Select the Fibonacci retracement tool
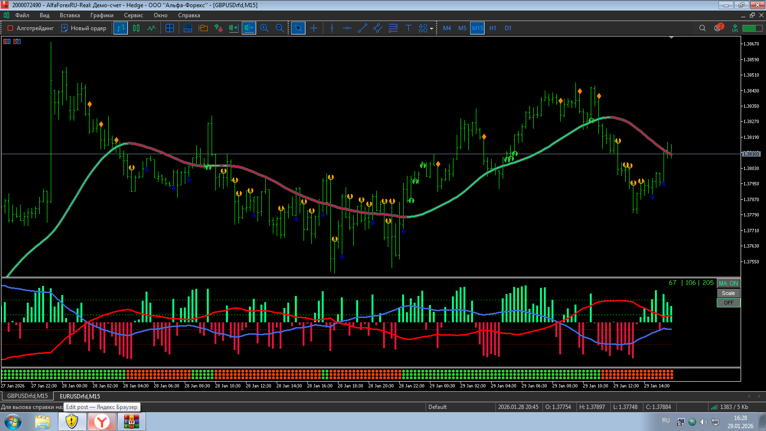Screen dimensions: 766x431 [x=393, y=28]
